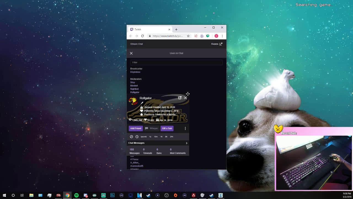Viewport: 353px width, 199px height.
Task: Open Spotify from the taskbar
Action: pos(76,195)
